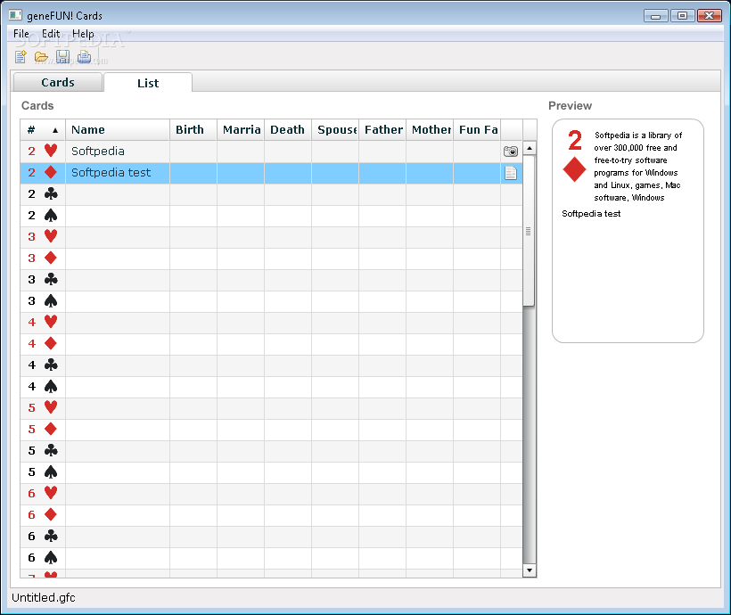The image size is (731, 615).
Task: Sort by the # column header
Action: 43,129
